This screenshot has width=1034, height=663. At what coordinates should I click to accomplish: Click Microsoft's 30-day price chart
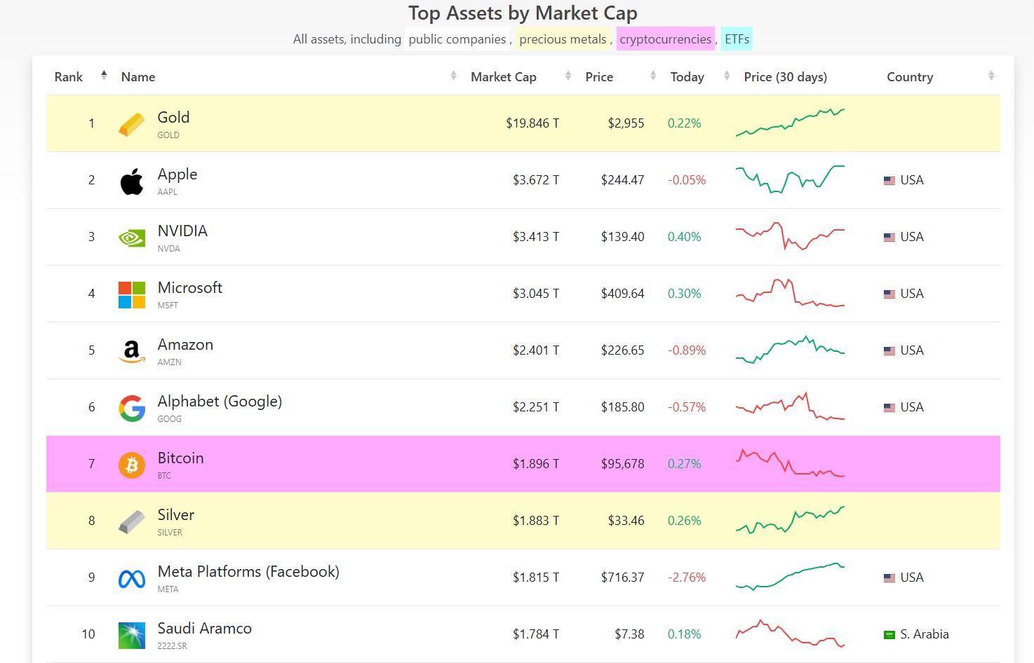pyautogui.click(x=790, y=293)
